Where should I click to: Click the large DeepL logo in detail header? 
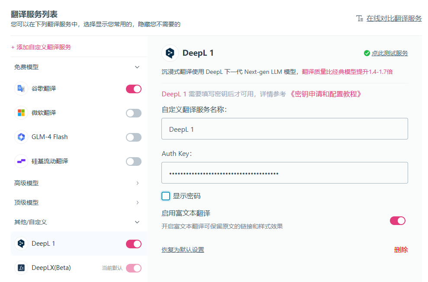click(x=170, y=53)
